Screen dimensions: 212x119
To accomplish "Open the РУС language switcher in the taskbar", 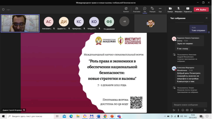I will click(185, 116).
